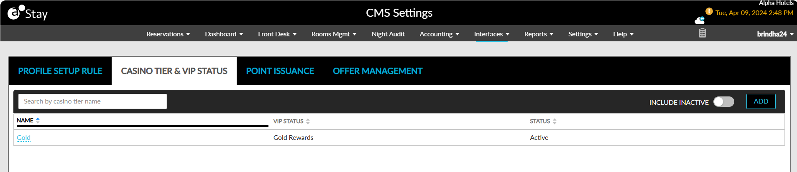
Task: Expand the brindha24 user menu
Action: pyautogui.click(x=775, y=34)
